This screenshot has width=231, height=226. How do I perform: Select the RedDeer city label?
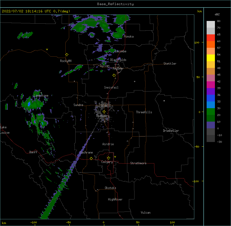coord(118,68)
